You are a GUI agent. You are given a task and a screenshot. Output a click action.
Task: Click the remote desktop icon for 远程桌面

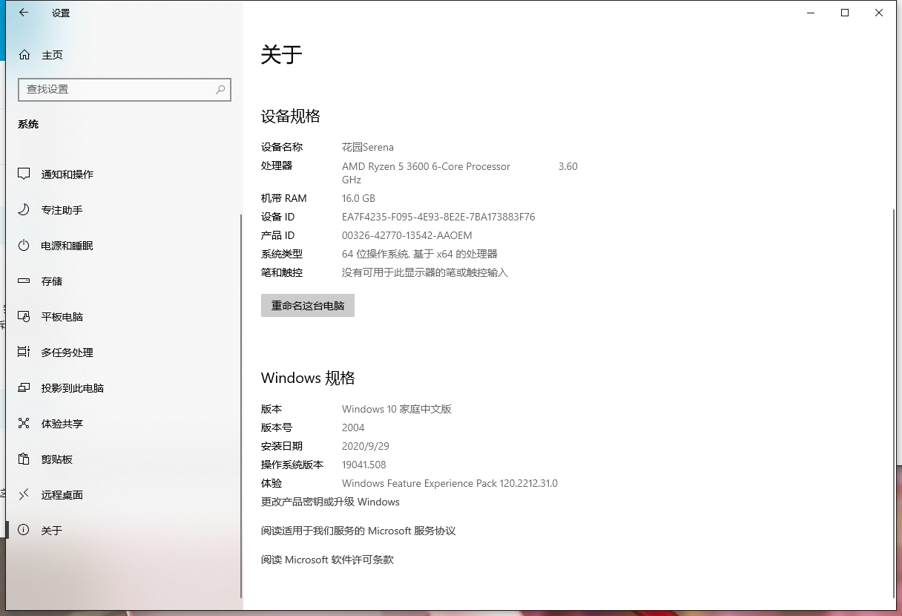click(x=24, y=495)
